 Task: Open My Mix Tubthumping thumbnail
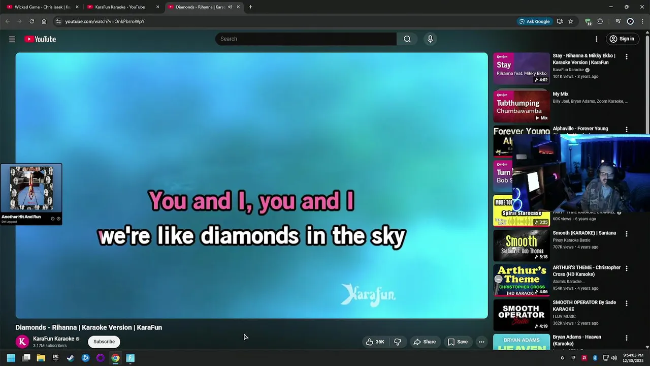522,106
